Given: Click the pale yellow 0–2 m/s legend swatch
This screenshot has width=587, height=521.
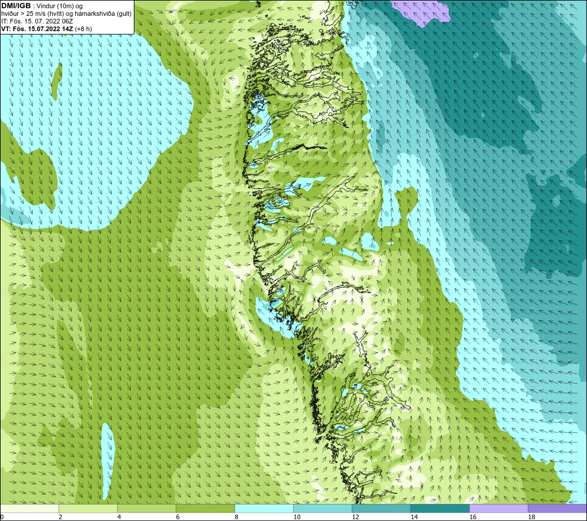Looking at the screenshot, I should point(29,508).
